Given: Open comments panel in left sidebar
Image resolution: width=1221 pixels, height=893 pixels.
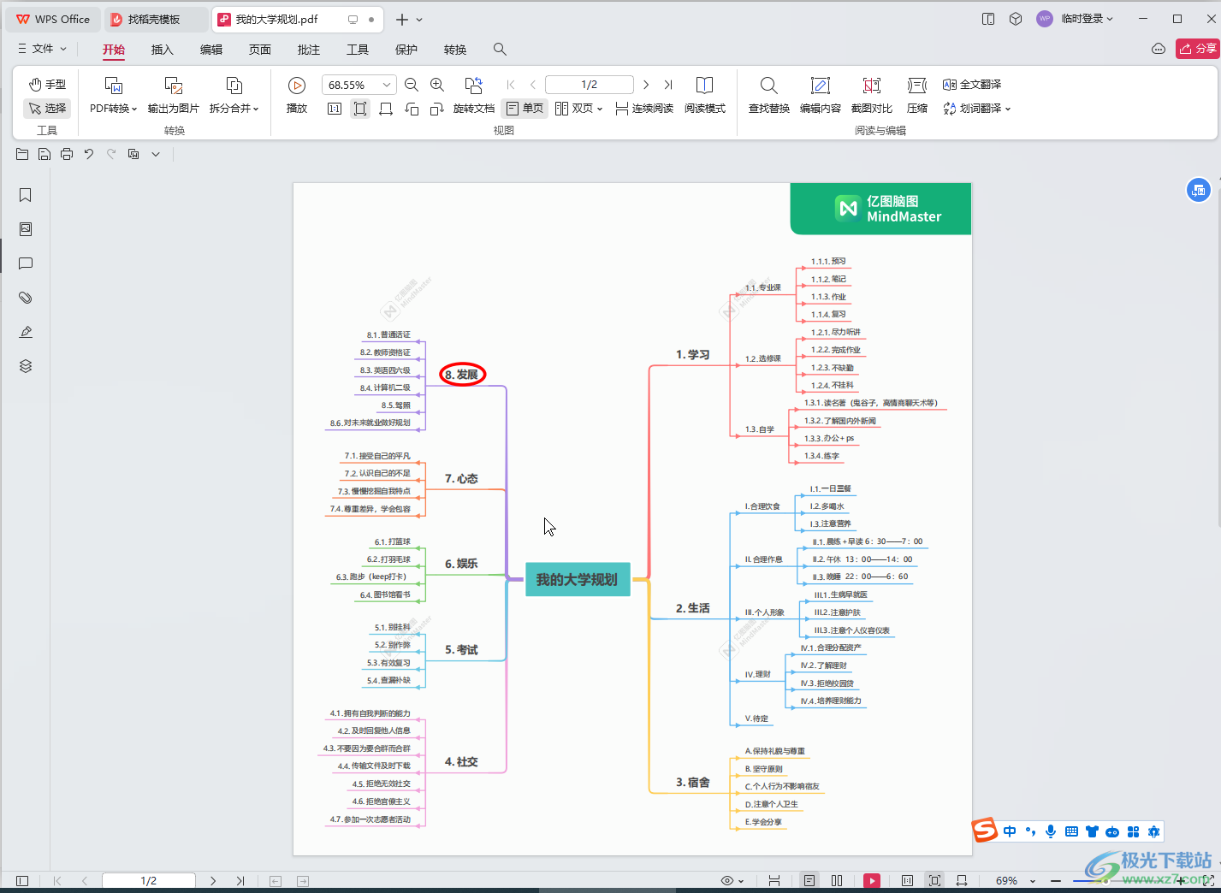Looking at the screenshot, I should click(26, 263).
